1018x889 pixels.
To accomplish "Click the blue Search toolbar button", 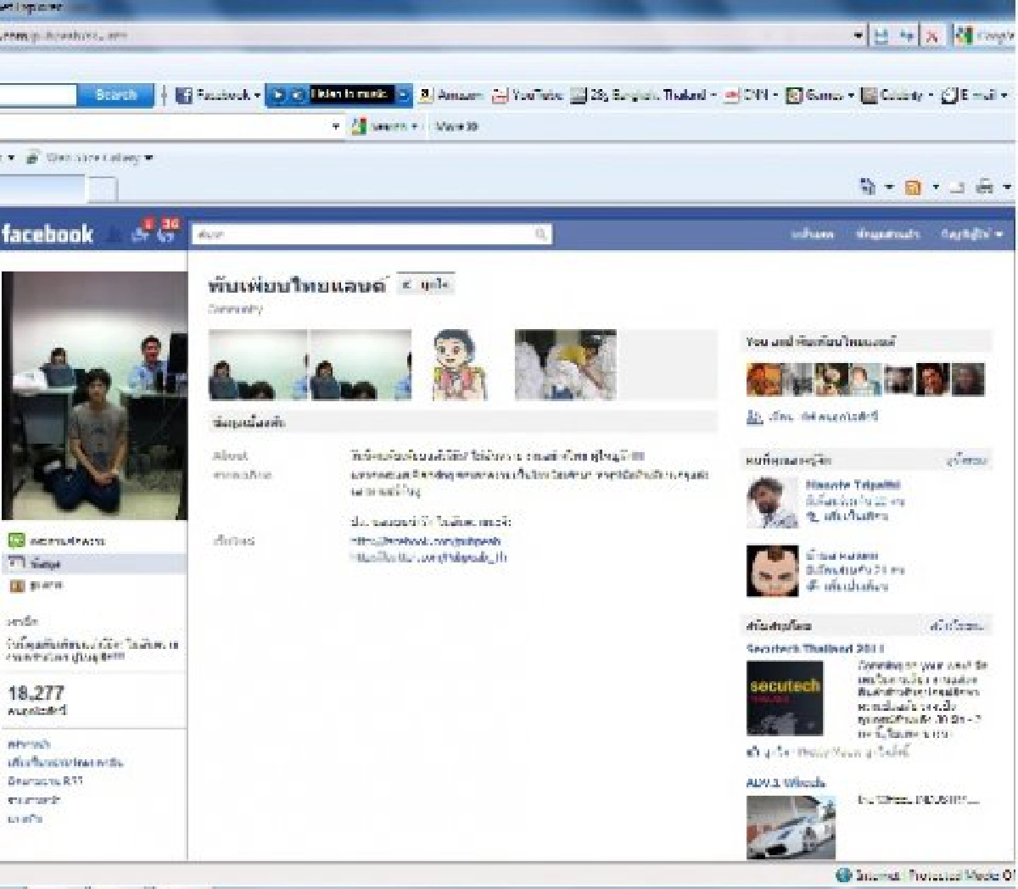I will 116,94.
